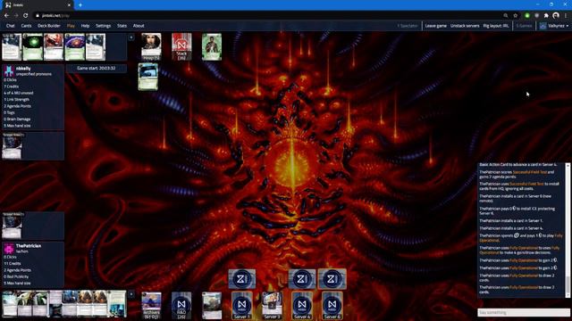Click the corp's 0 Bad Publicity counter
The height and width of the screenshot is (321, 572).
coord(16,276)
